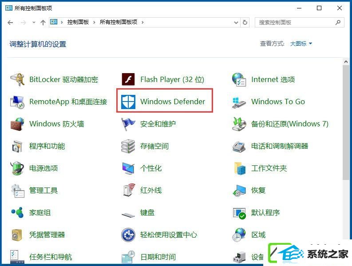Go up one level arrow

point(43,23)
